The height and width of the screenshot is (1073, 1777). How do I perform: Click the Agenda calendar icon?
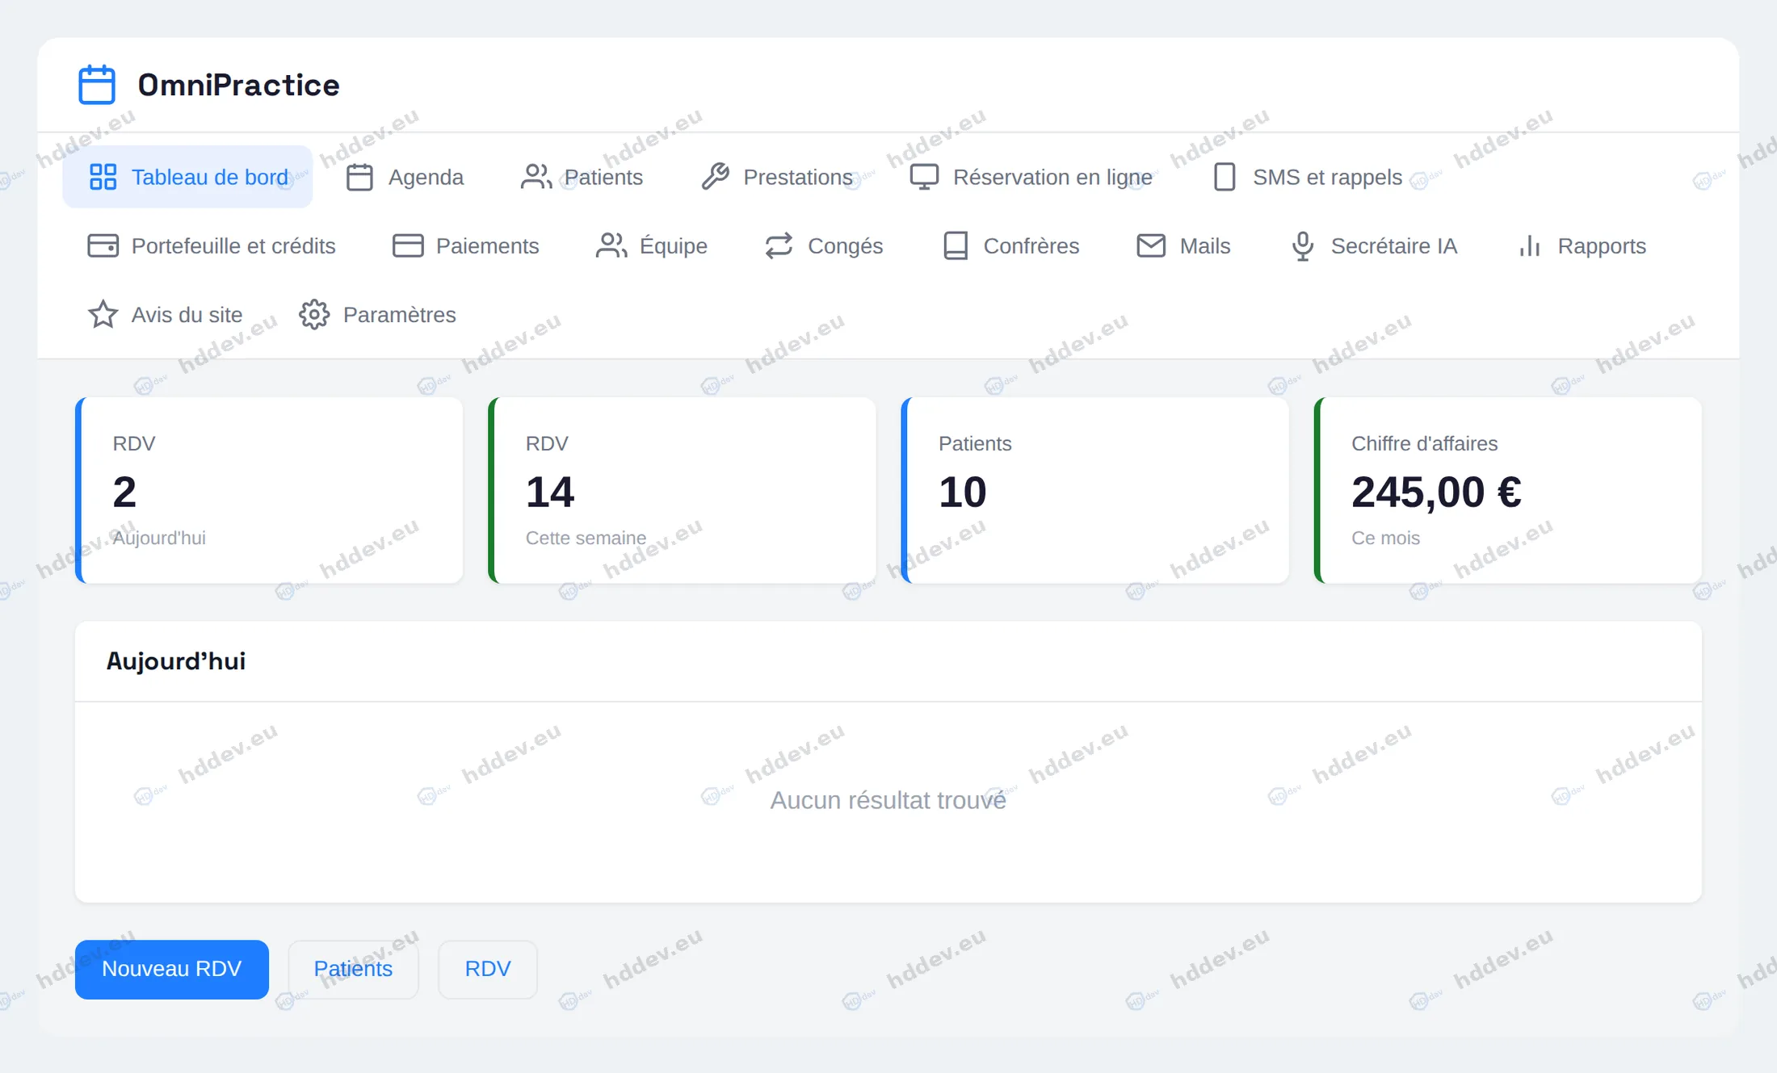click(359, 177)
